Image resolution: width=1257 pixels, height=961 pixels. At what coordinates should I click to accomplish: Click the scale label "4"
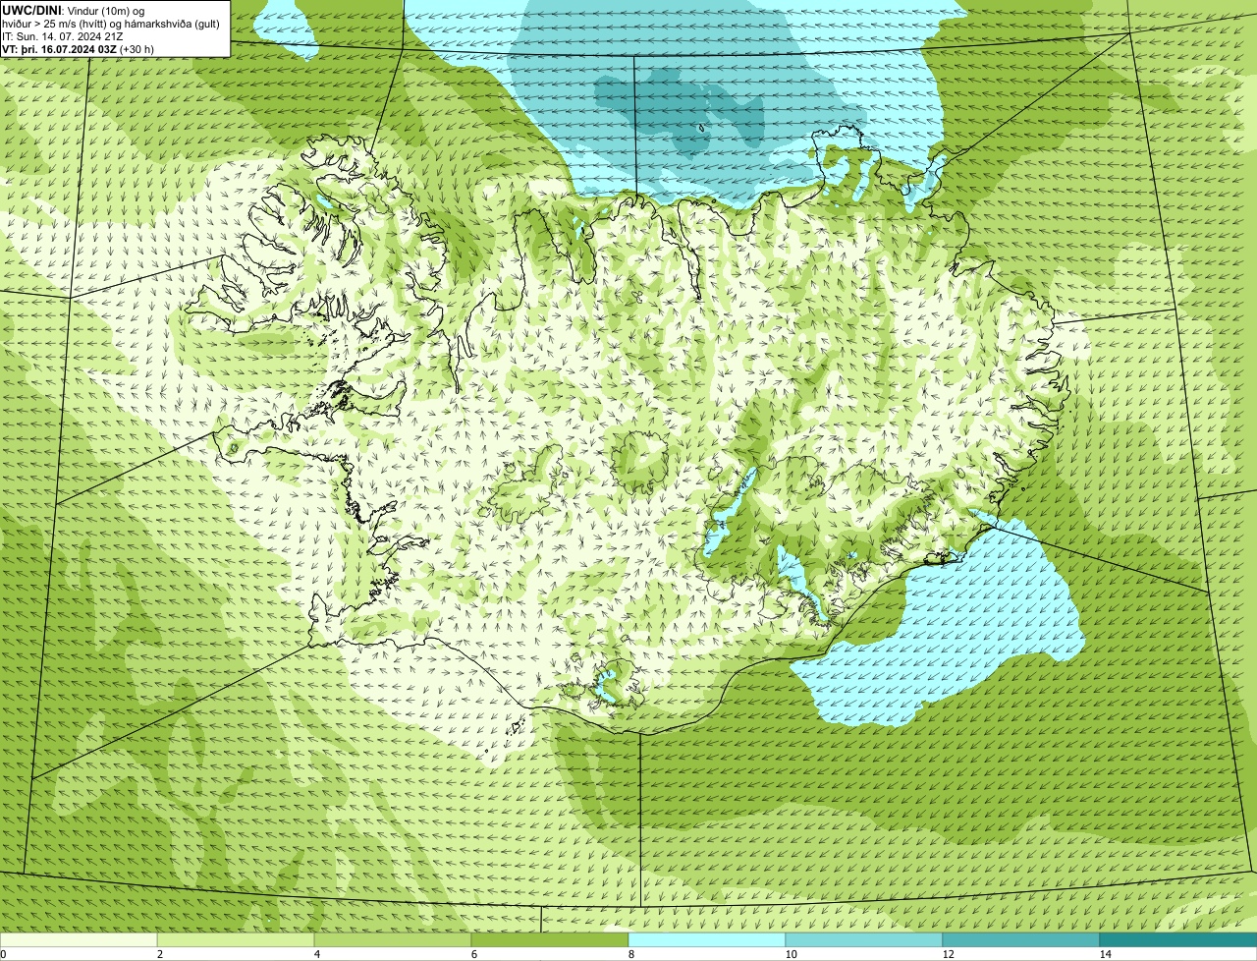coord(316,954)
